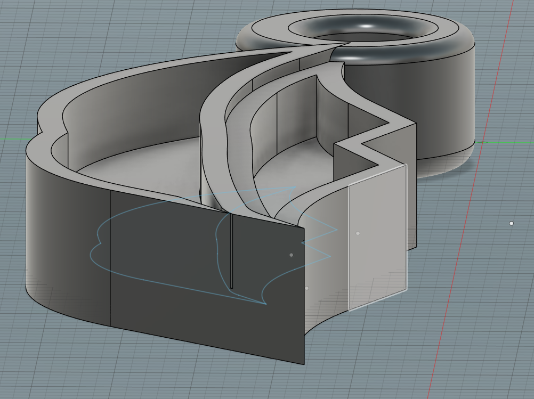Screen dimensions: 534x399
Task: Select sketch point on the highlighted face
Action: point(358,233)
